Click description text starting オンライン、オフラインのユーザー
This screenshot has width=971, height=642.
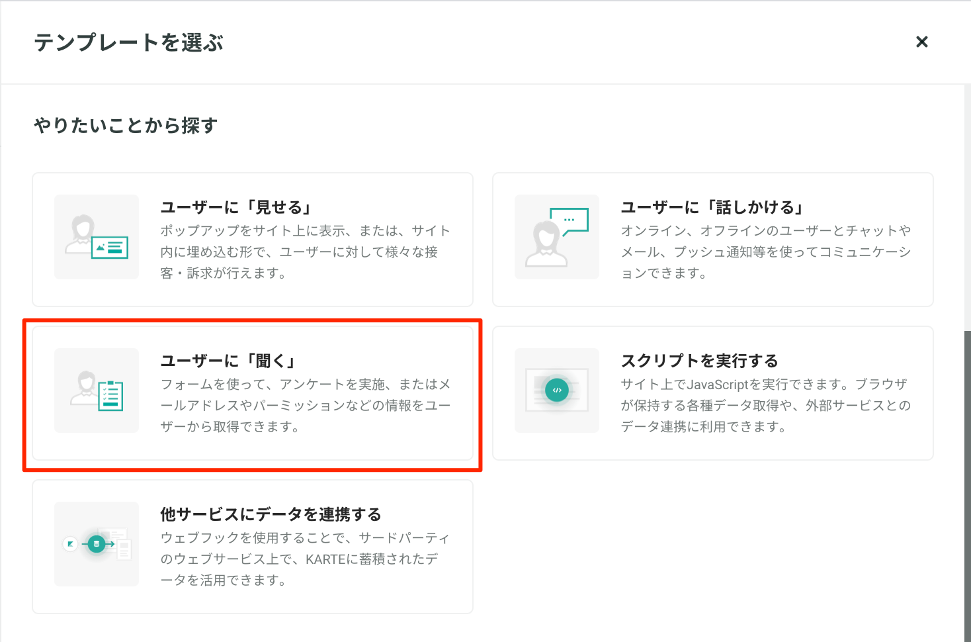[766, 252]
